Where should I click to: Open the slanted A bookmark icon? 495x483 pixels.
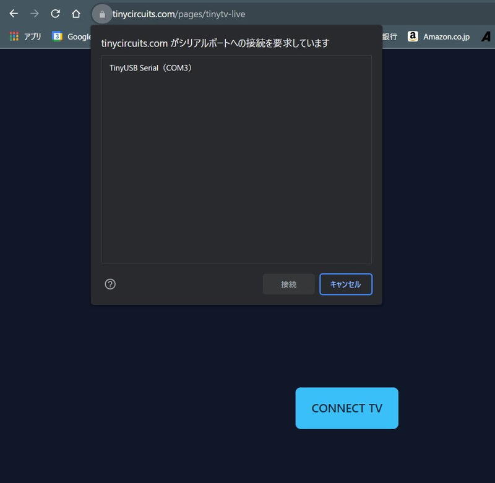tap(486, 36)
